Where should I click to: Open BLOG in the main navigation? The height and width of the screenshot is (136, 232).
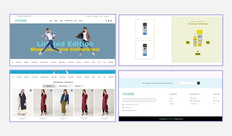point(75,21)
